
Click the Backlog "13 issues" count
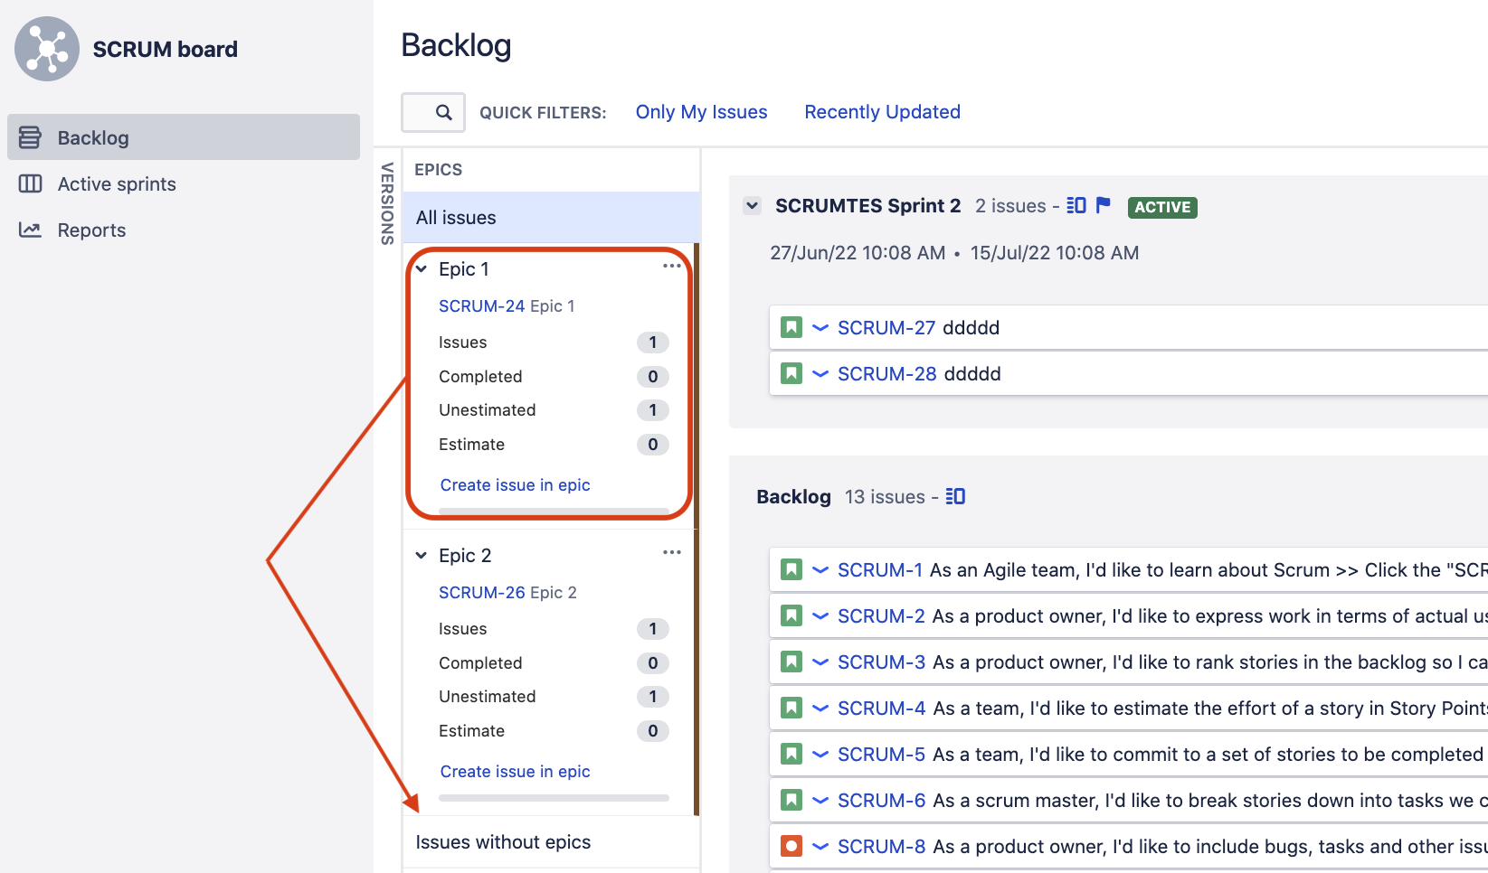click(885, 497)
